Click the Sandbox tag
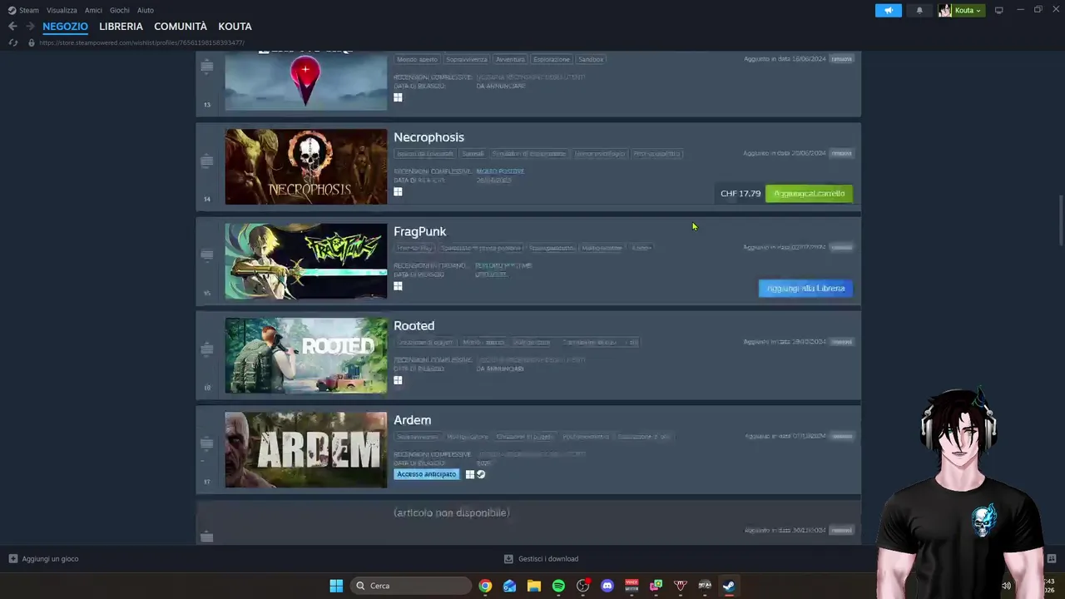 coord(591,59)
